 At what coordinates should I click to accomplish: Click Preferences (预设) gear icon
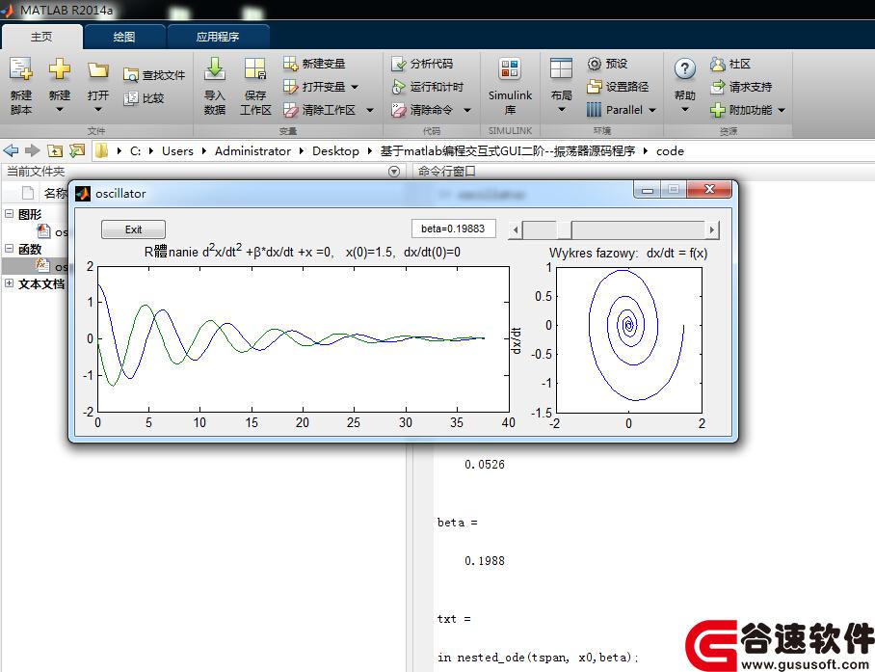coord(595,64)
